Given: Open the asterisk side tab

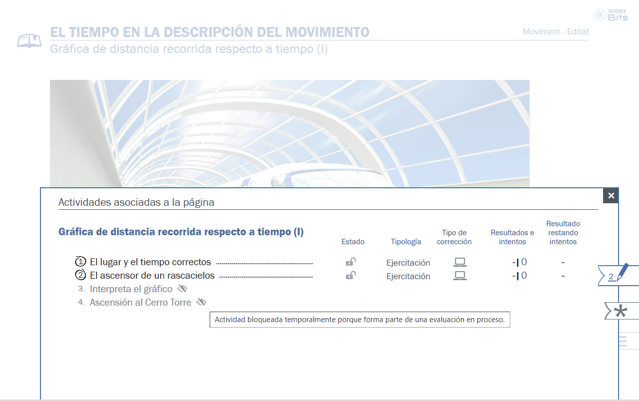Looking at the screenshot, I should coord(620,312).
